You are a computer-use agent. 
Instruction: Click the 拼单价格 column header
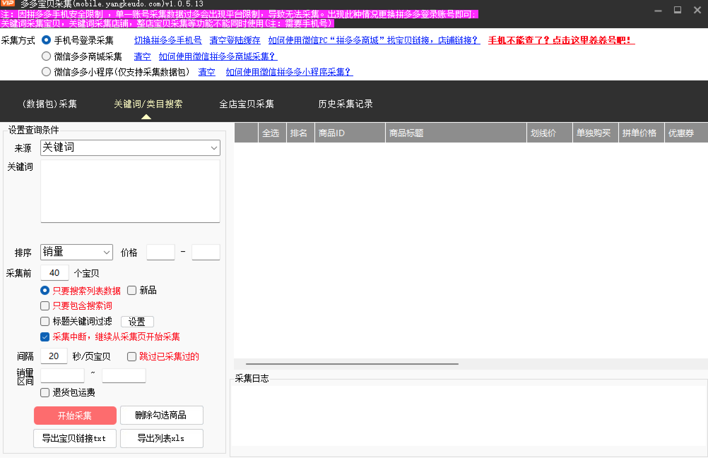coord(642,133)
